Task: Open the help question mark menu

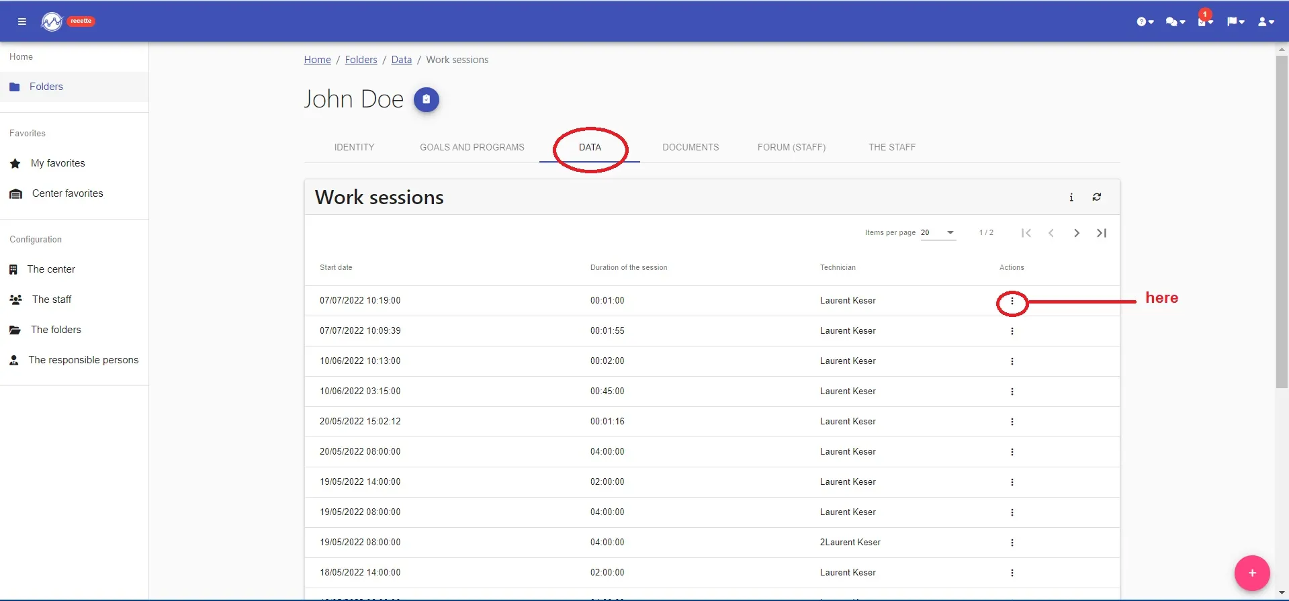Action: pyautogui.click(x=1145, y=21)
